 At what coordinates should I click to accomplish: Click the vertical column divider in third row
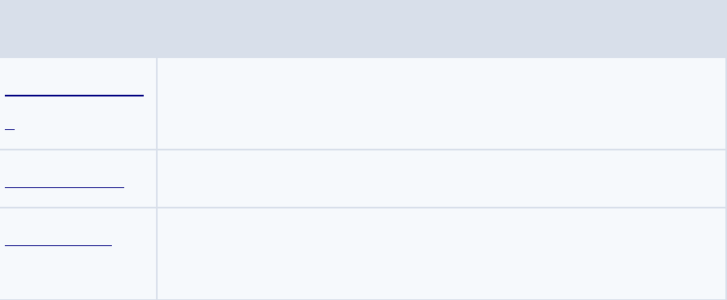click(157, 253)
